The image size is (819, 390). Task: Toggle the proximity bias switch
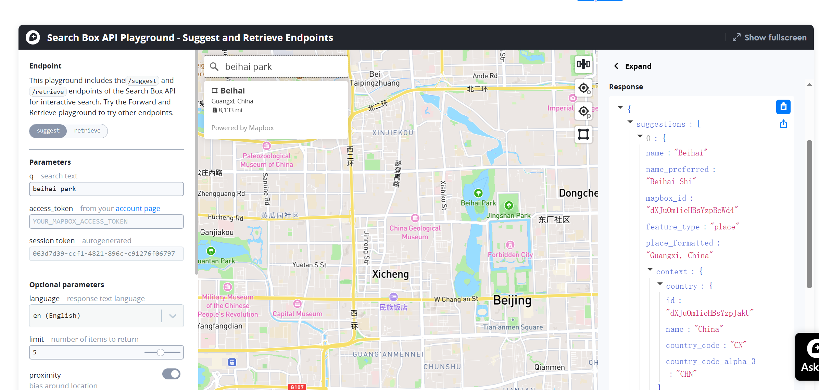pyautogui.click(x=171, y=374)
